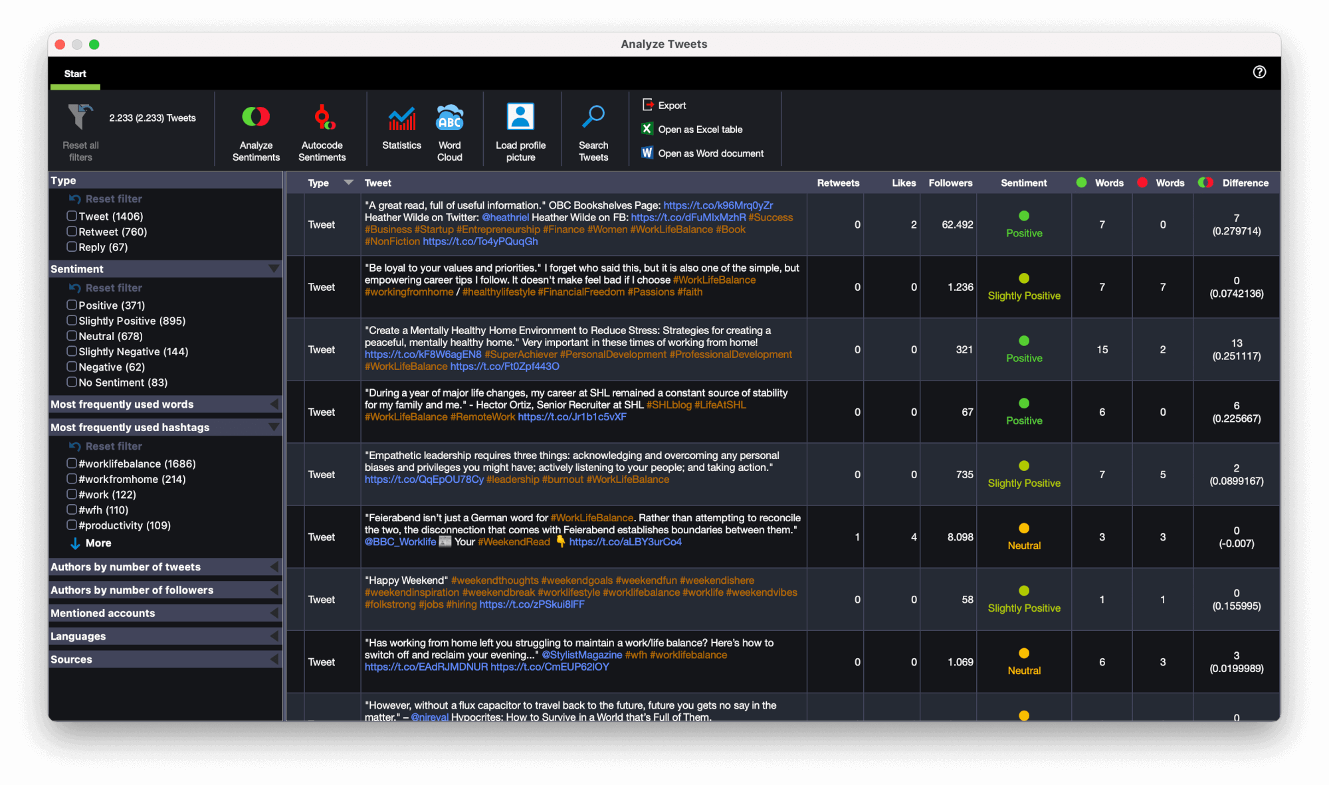Enable Negative (62) checkbox

coord(72,366)
